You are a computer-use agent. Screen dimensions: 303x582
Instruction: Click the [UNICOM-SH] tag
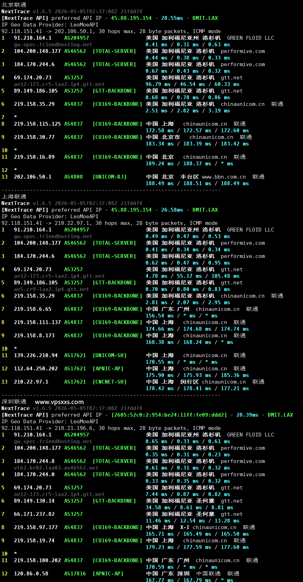tap(109, 355)
